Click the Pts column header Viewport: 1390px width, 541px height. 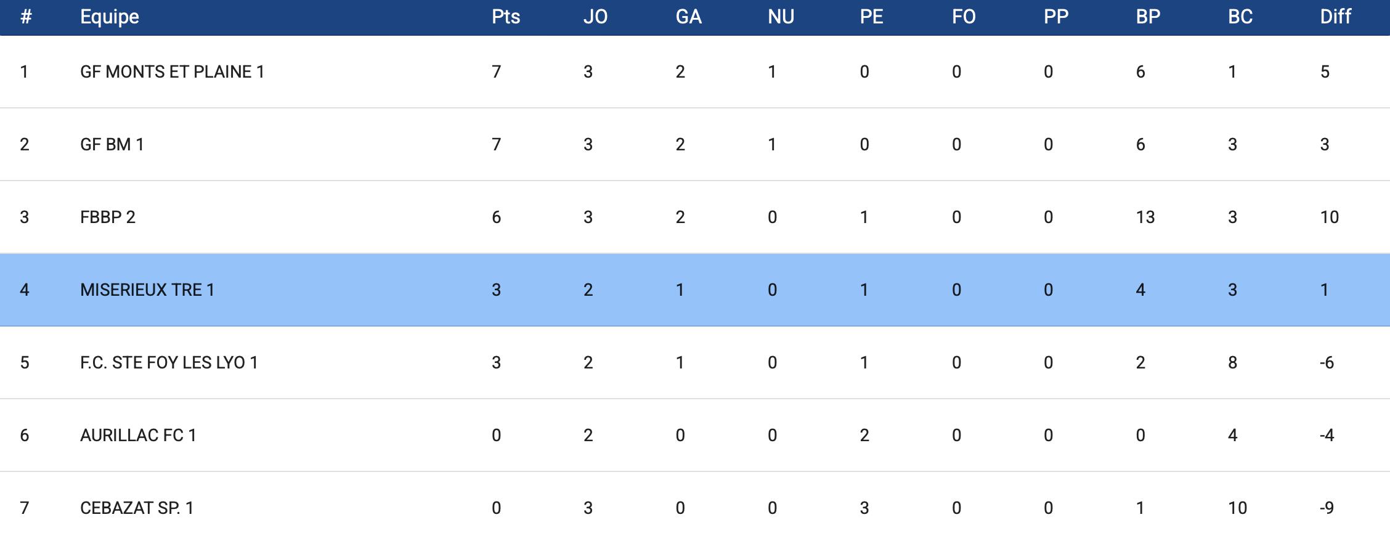pyautogui.click(x=506, y=17)
